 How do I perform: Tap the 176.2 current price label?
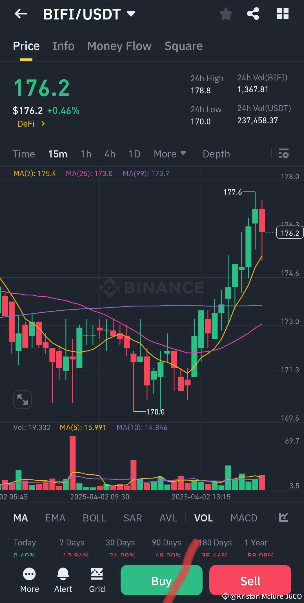[x=290, y=232]
